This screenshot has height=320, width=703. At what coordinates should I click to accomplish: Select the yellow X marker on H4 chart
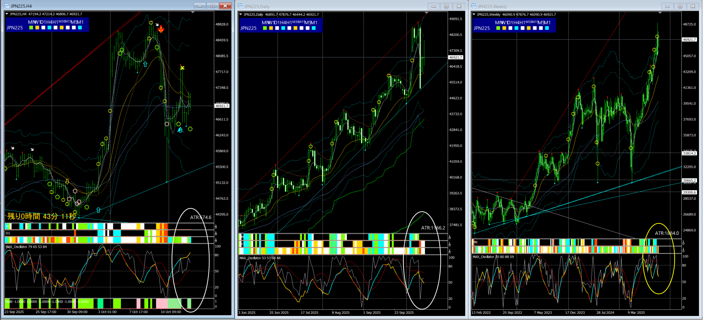(x=182, y=68)
